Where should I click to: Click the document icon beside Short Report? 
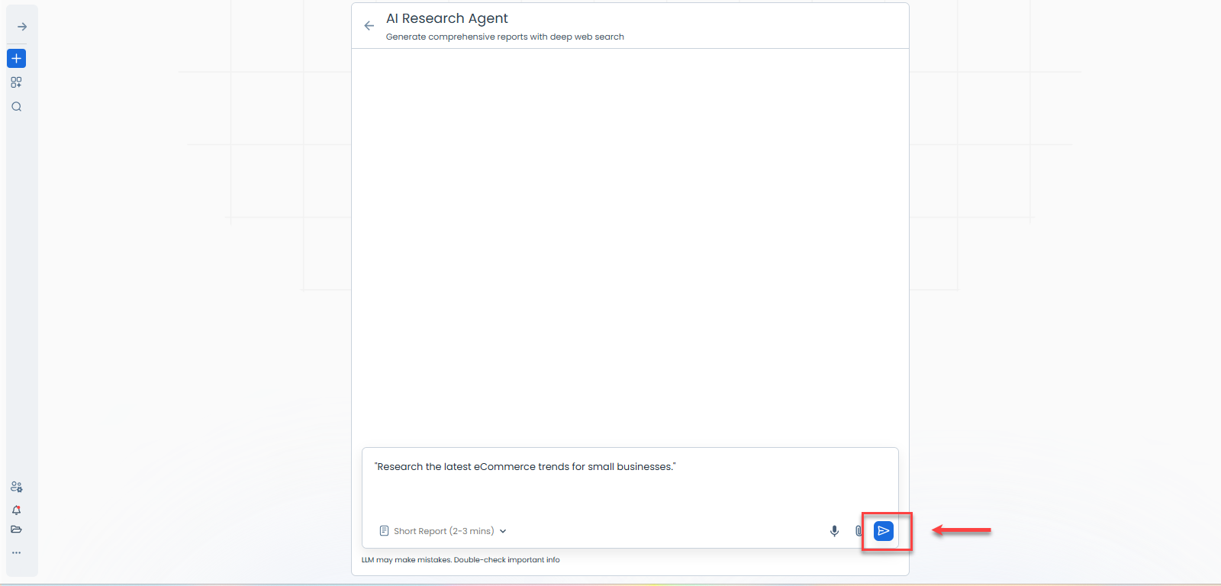point(384,531)
